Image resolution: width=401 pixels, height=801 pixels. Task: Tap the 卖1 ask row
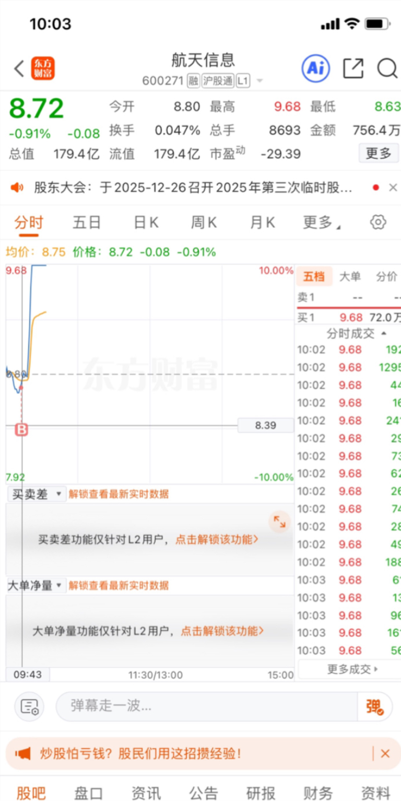349,297
